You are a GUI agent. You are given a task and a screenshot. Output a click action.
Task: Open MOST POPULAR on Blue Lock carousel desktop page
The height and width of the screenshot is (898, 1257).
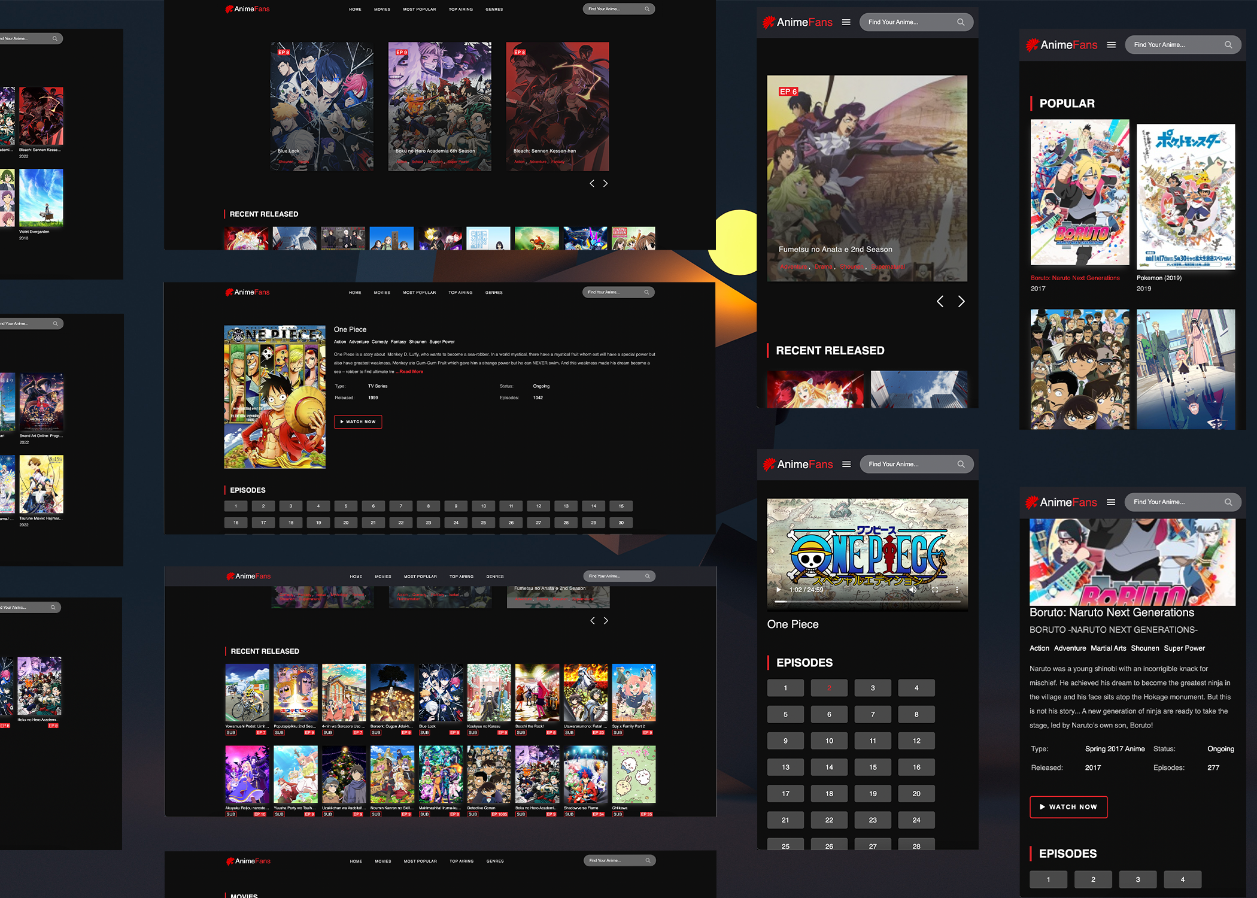(420, 10)
